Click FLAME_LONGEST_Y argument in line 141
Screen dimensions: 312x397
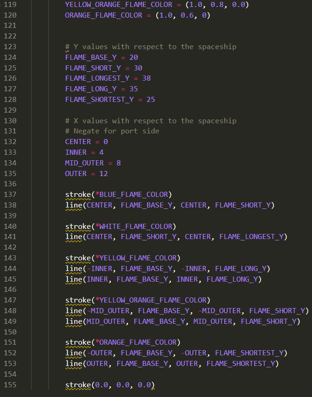251,237
